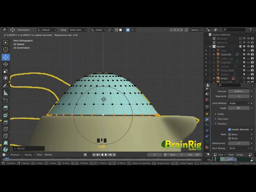Open the Particles properties tab icon

coord(207,125)
